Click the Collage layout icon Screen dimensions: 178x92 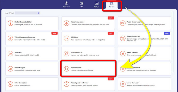tap(97, 3)
